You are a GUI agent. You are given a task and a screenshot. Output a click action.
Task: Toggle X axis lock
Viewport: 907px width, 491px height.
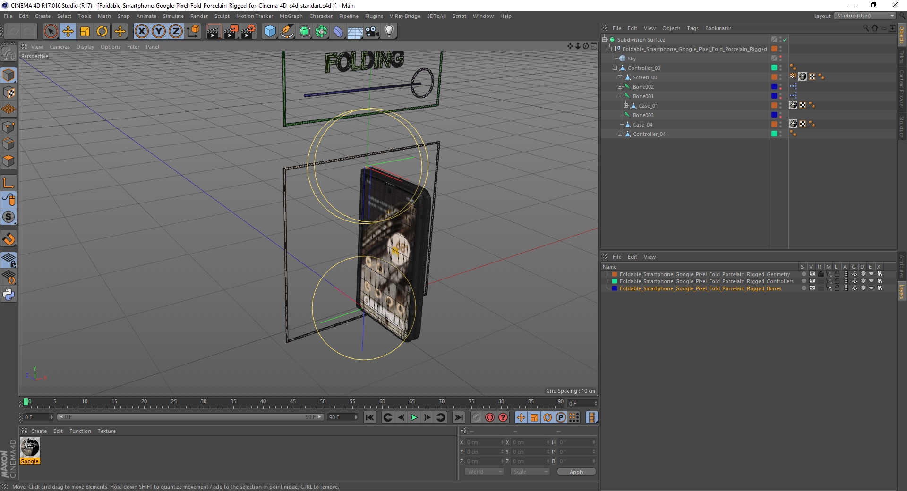pyautogui.click(x=141, y=32)
